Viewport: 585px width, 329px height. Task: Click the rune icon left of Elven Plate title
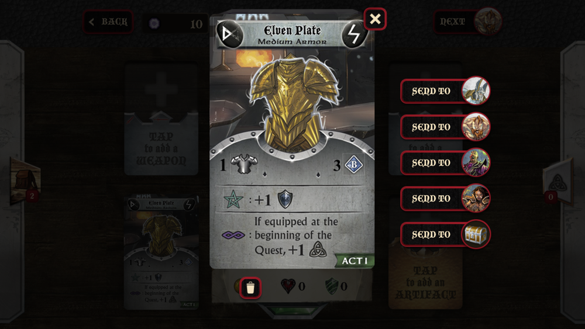230,34
